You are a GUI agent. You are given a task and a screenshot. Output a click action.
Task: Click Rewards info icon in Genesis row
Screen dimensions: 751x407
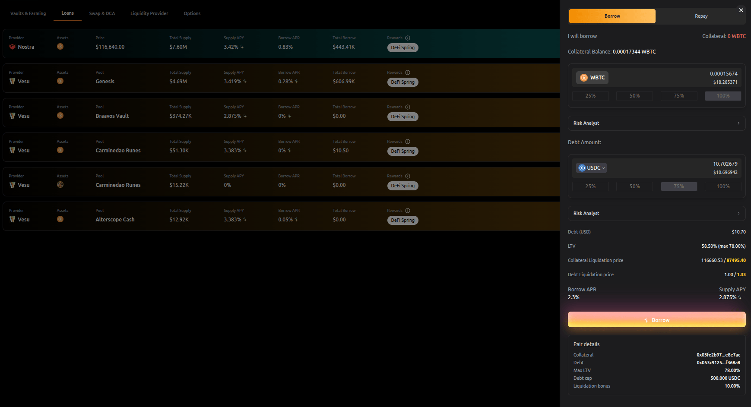408,73
